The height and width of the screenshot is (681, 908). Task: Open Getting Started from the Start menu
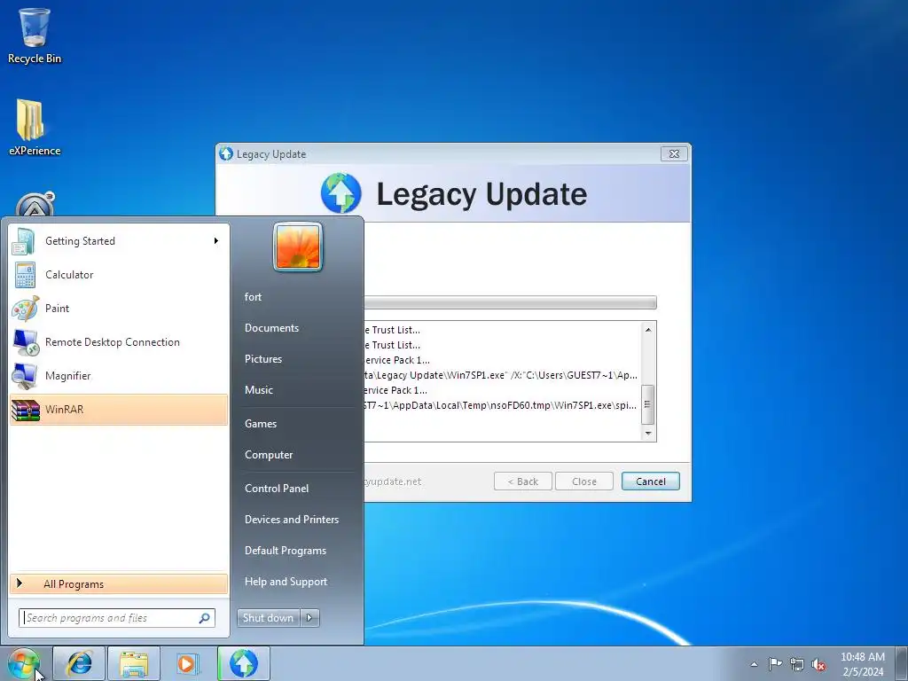[119, 241]
